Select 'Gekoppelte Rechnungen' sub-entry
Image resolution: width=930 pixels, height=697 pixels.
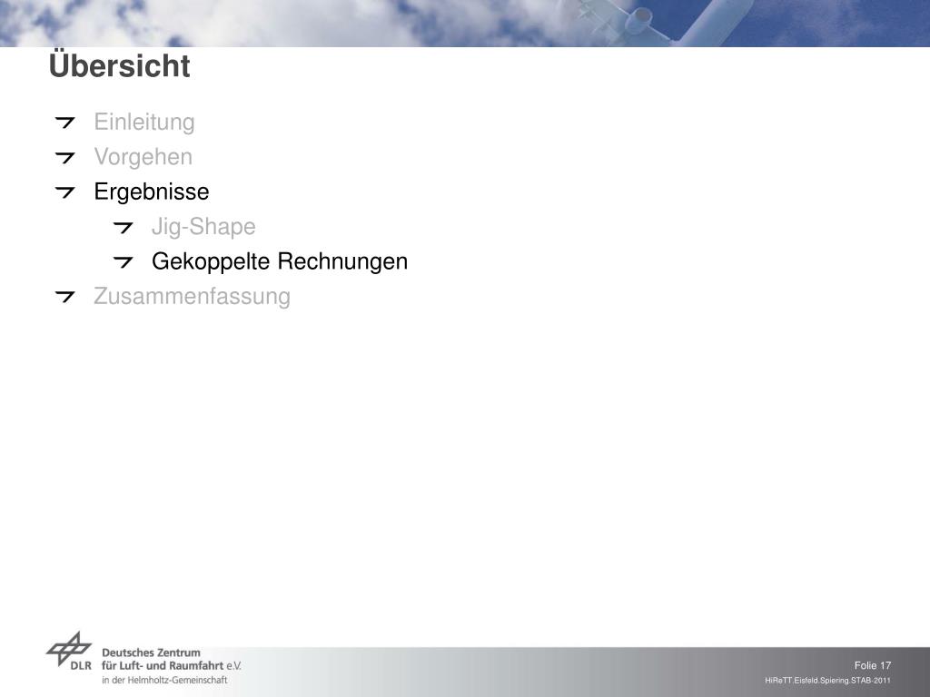[280, 261]
